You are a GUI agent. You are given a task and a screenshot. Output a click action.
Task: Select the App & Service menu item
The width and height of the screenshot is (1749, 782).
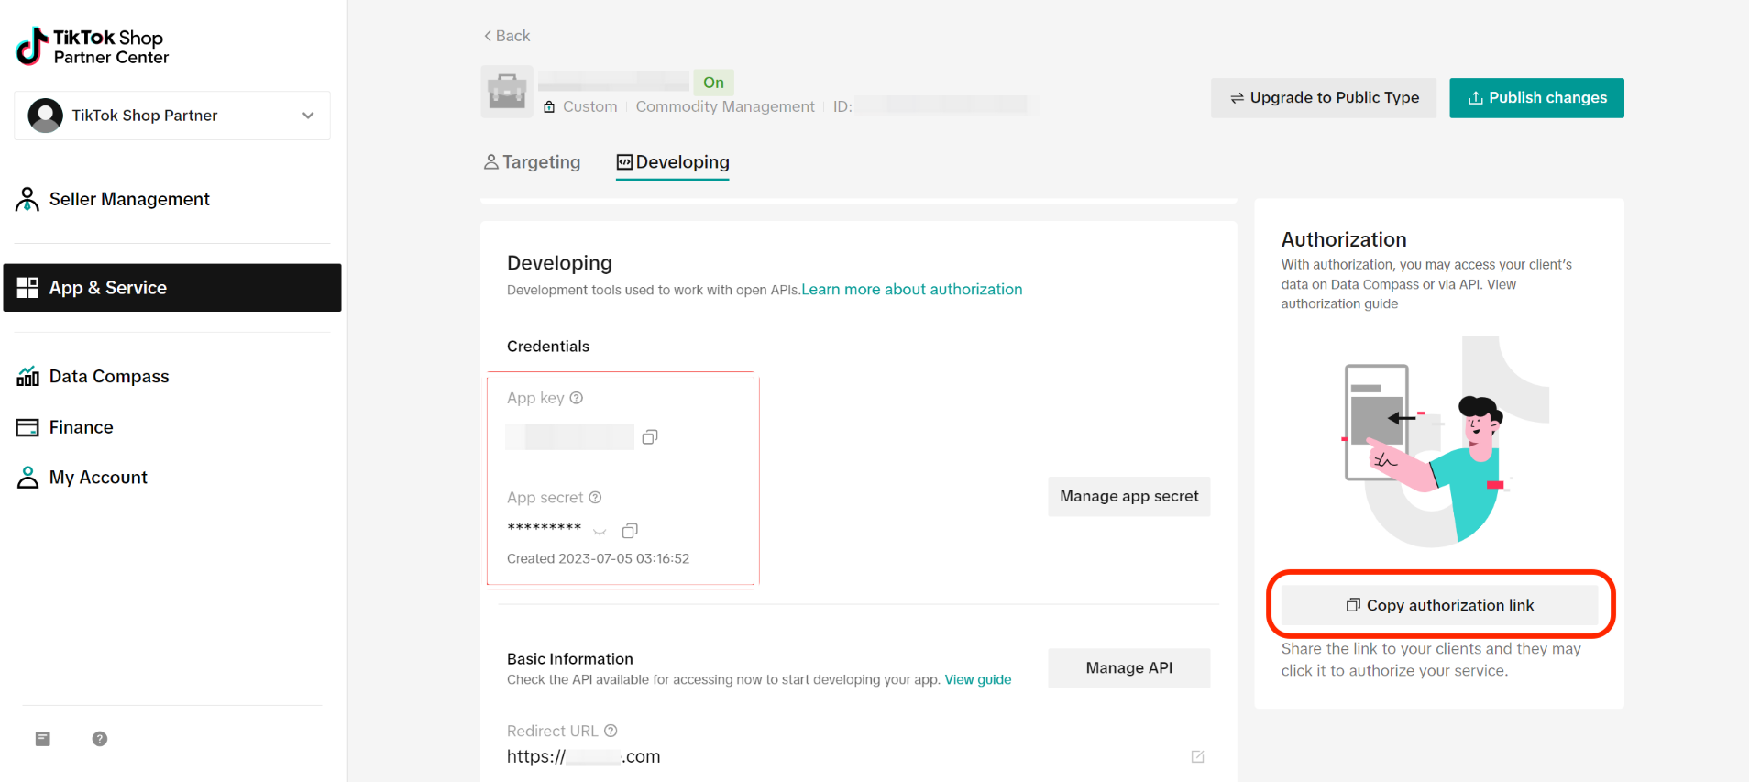tap(107, 287)
